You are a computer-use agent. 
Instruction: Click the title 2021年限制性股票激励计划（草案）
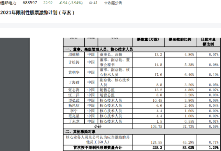tap(37, 13)
